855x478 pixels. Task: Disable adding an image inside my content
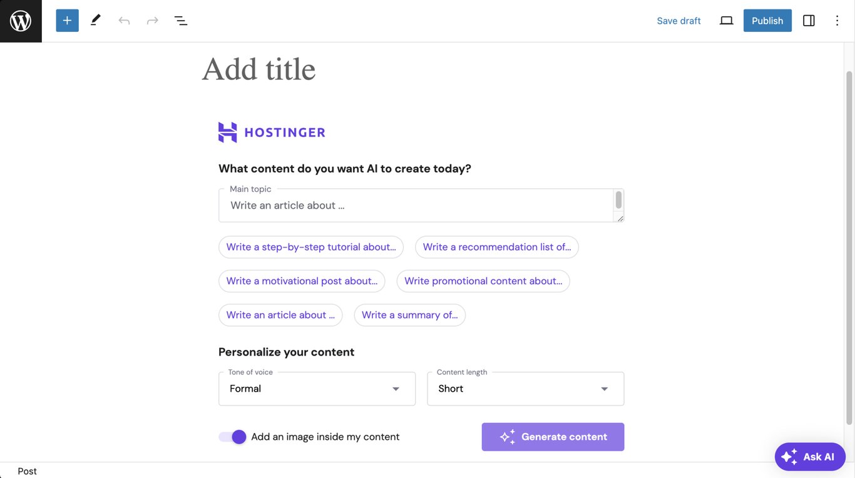click(232, 436)
